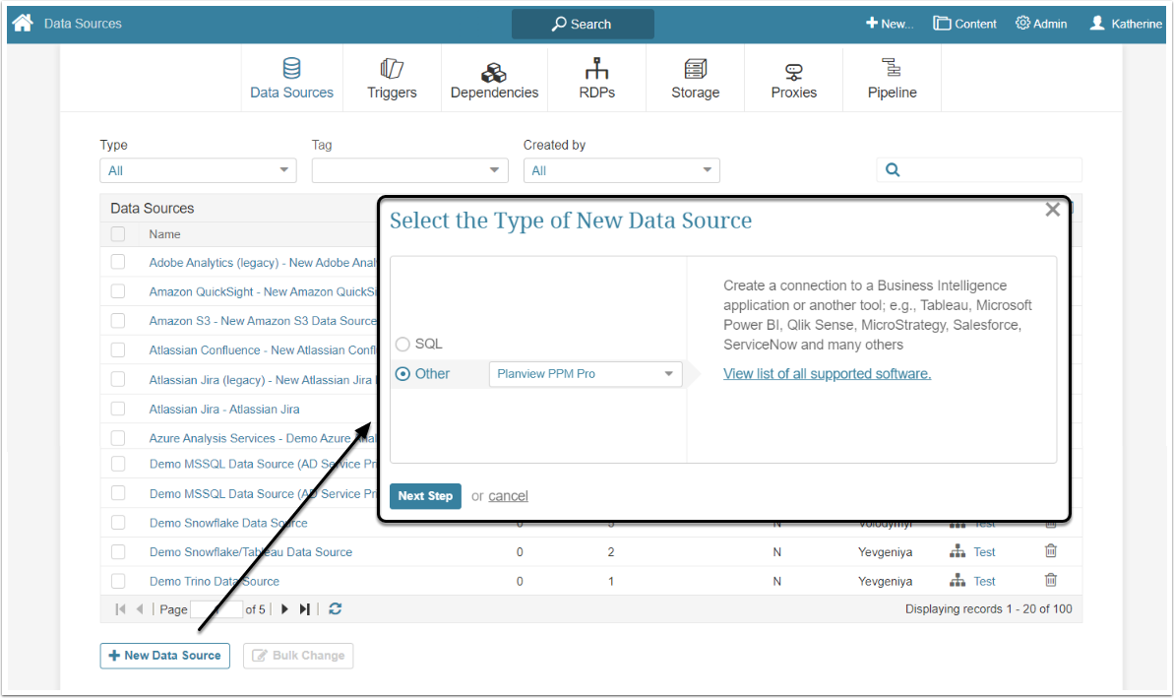Open the Proxies section icon
The width and height of the screenshot is (1174, 698).
pyautogui.click(x=794, y=72)
